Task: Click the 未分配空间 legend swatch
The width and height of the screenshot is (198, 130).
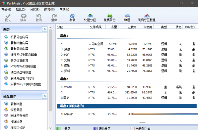Action: (x=132, y=128)
